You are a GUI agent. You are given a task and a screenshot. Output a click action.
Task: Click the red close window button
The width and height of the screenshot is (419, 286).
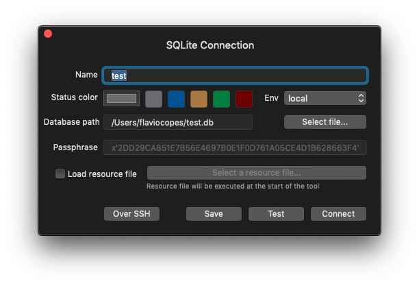click(x=48, y=34)
